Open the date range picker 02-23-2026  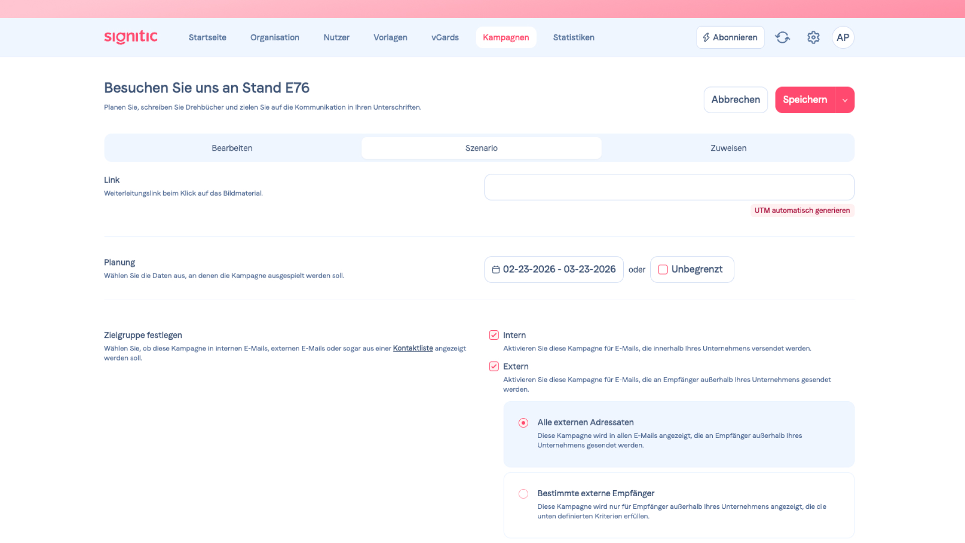pos(553,269)
